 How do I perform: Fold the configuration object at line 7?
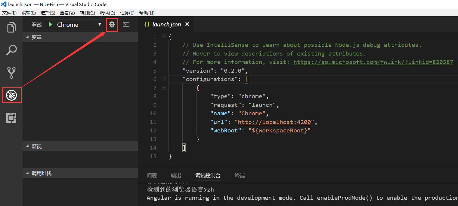164,88
